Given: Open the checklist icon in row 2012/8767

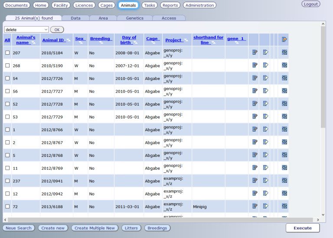Looking at the screenshot, I should (x=284, y=142).
